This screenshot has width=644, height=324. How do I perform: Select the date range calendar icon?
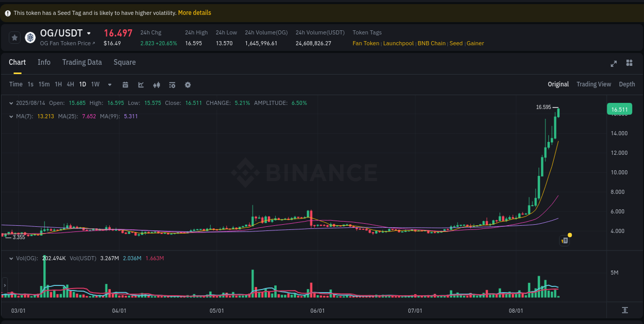point(125,84)
